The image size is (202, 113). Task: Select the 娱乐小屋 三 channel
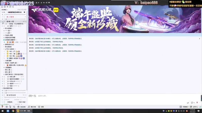(x=9, y=72)
